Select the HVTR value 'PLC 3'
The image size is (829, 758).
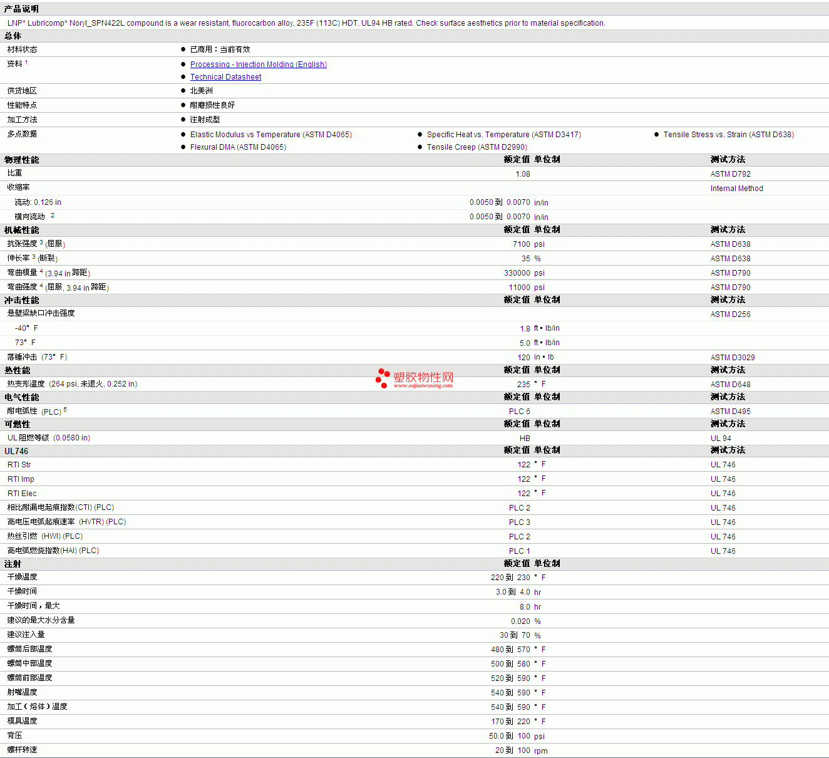click(x=520, y=522)
